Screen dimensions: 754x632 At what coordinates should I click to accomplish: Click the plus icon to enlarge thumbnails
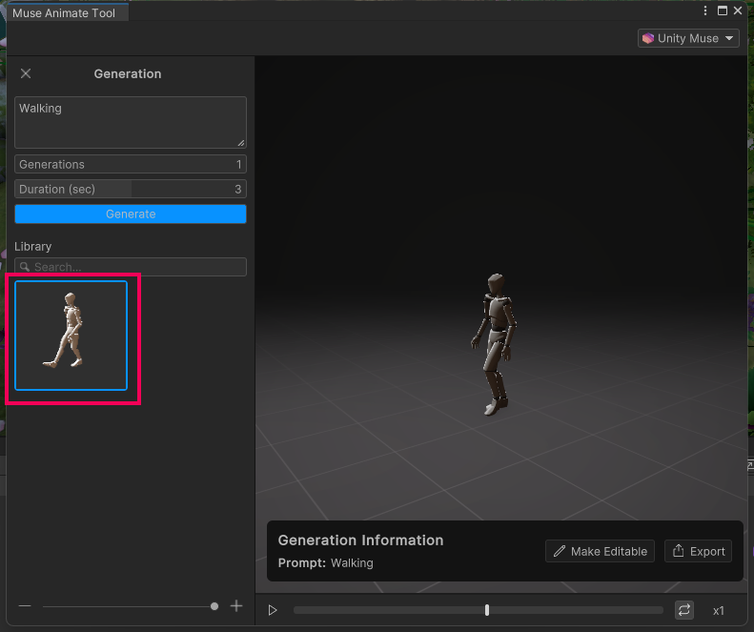click(x=236, y=606)
